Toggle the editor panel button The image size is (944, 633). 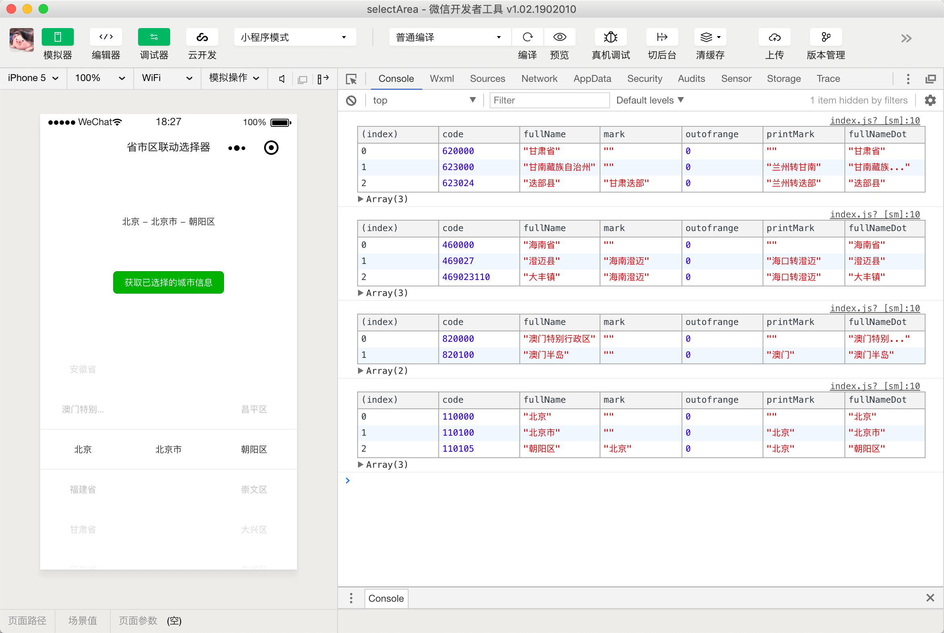106,37
